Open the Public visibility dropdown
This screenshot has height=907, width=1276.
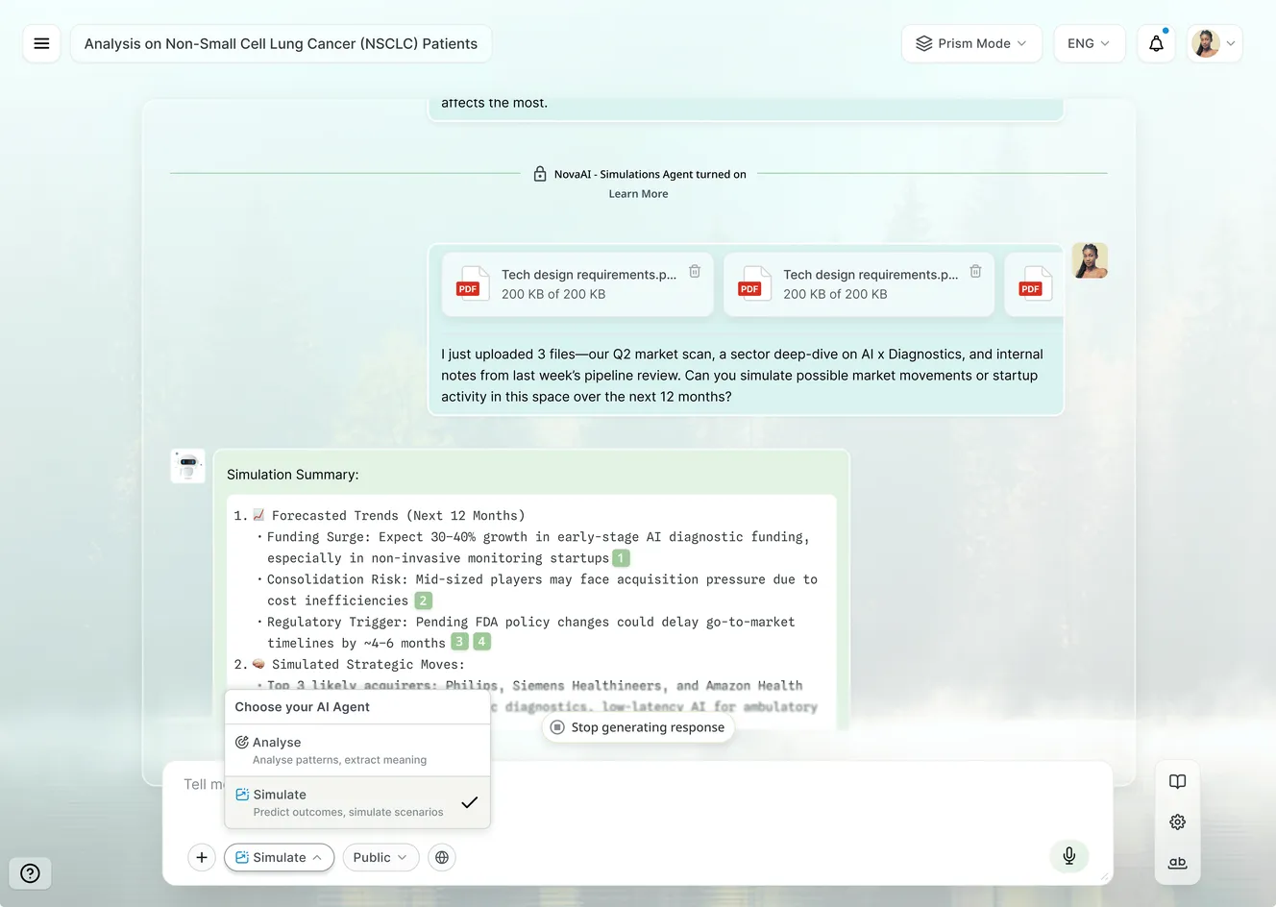[380, 857]
